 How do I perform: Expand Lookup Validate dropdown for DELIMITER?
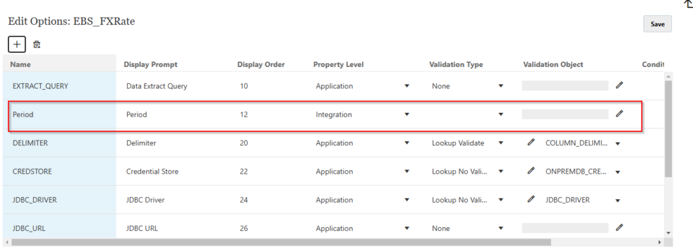pos(501,143)
